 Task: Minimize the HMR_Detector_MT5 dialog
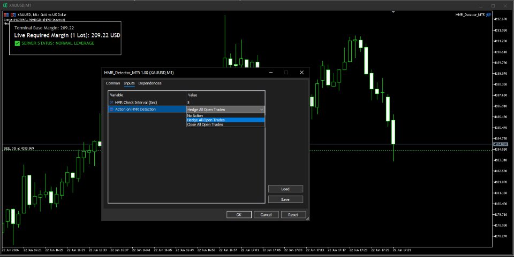[x=271, y=73]
